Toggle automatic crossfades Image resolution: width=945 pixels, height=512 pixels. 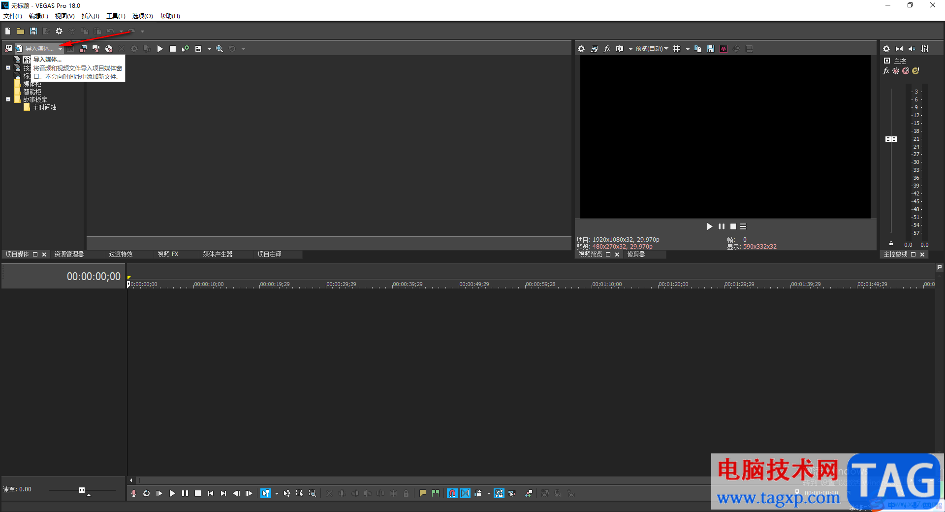pyautogui.click(x=465, y=493)
